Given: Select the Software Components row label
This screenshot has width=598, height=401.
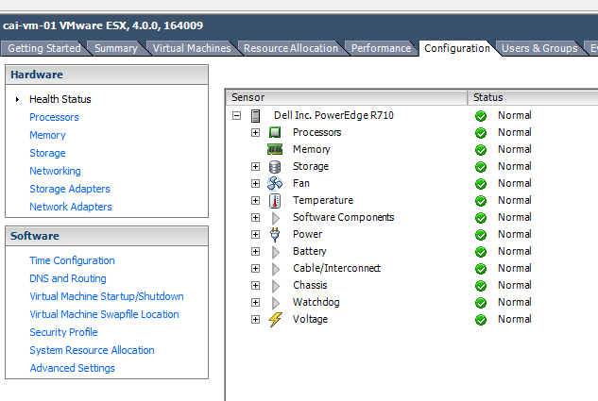Looking at the screenshot, I should tap(343, 217).
